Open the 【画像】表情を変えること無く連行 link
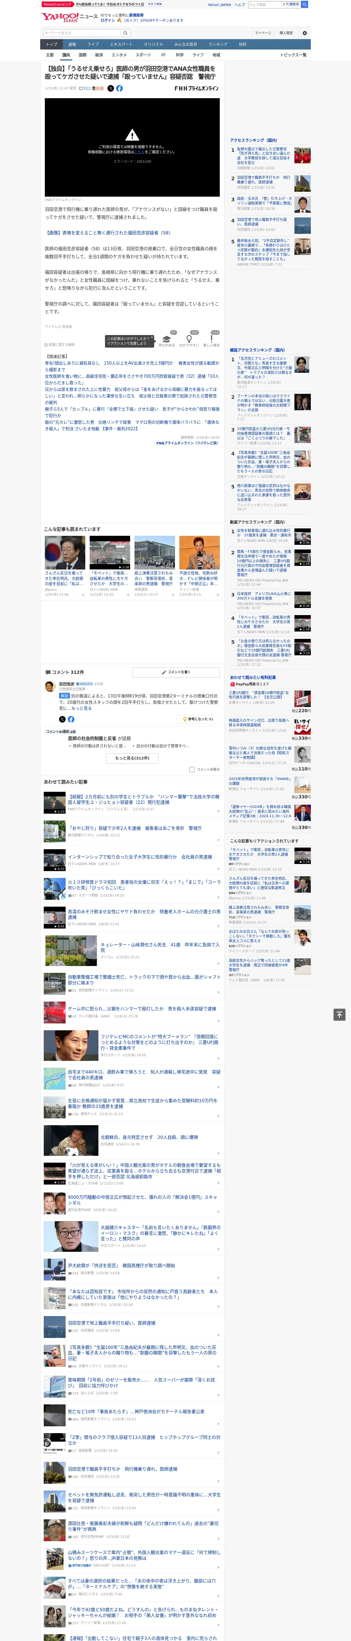351x1641 pixels. click(x=108, y=232)
